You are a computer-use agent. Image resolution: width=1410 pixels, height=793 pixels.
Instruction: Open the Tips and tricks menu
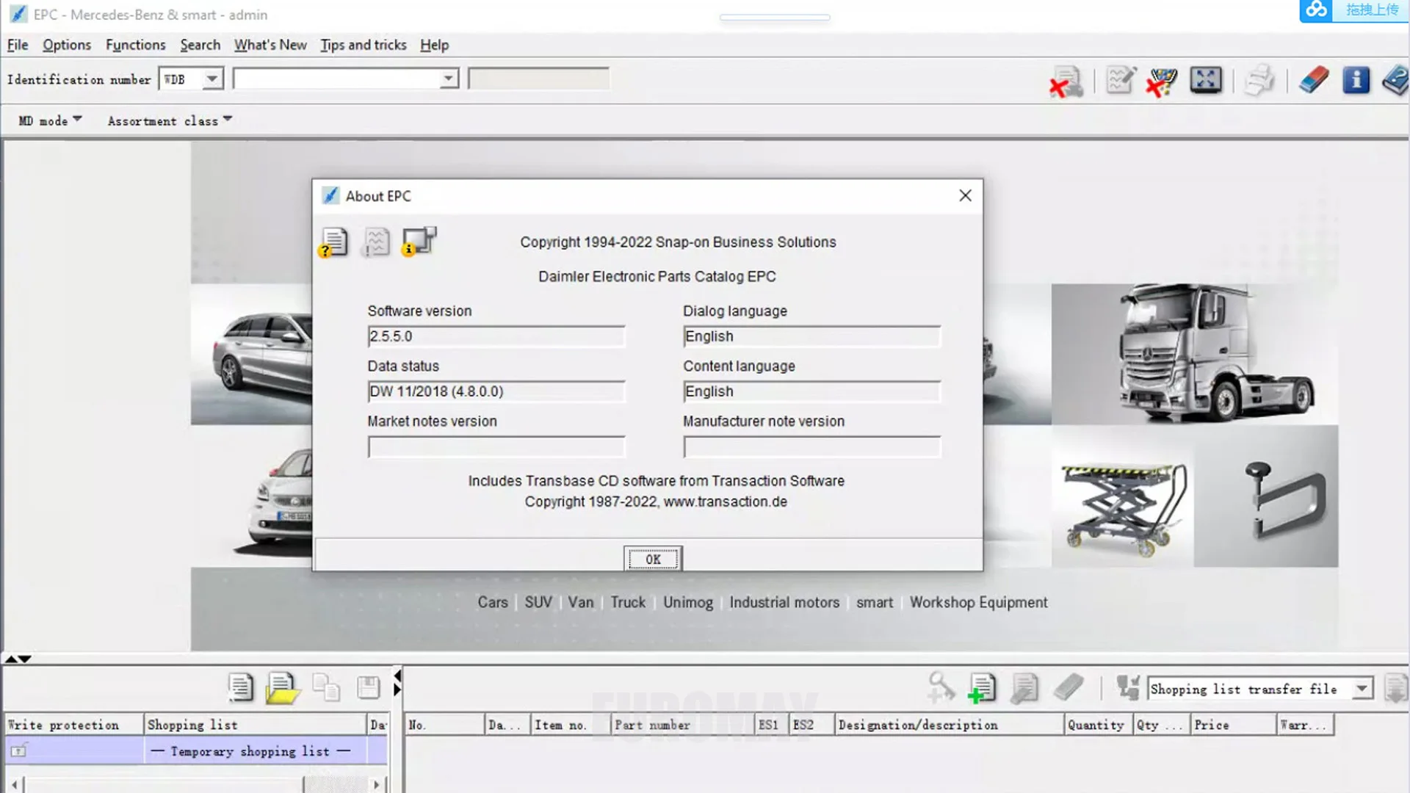pyautogui.click(x=363, y=45)
